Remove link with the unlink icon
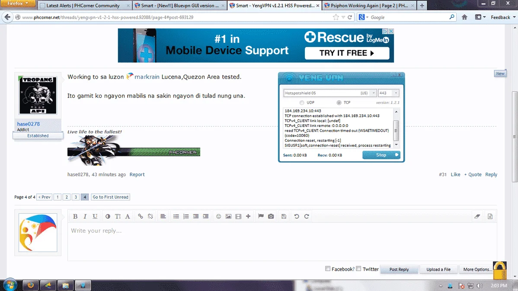 [150, 216]
